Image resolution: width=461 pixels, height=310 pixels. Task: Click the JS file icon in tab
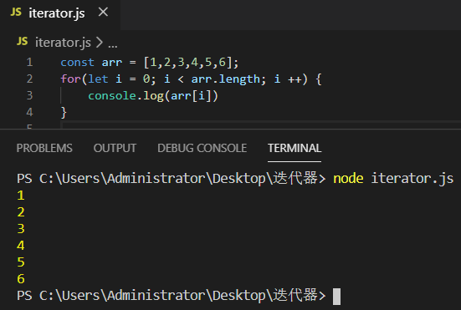click(16, 13)
